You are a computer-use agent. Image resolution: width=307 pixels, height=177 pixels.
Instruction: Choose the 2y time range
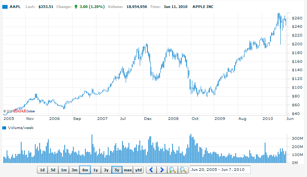click(106, 170)
